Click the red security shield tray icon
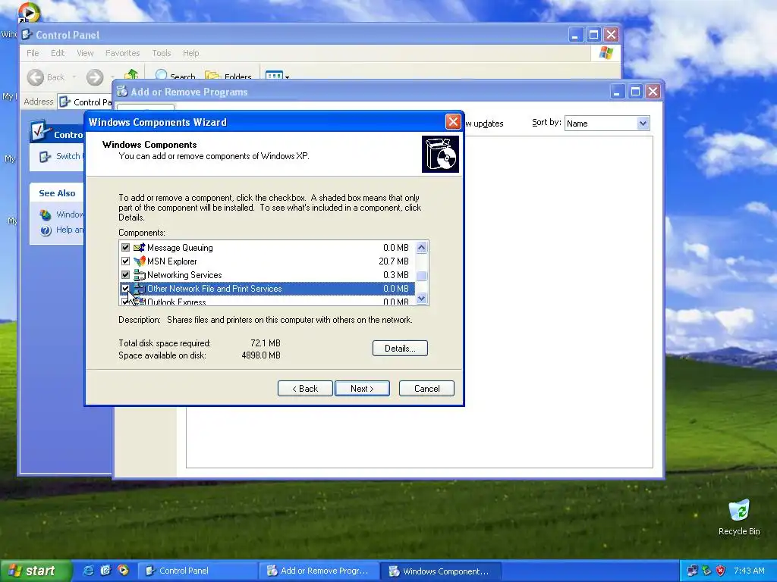The height and width of the screenshot is (582, 777). point(721,571)
